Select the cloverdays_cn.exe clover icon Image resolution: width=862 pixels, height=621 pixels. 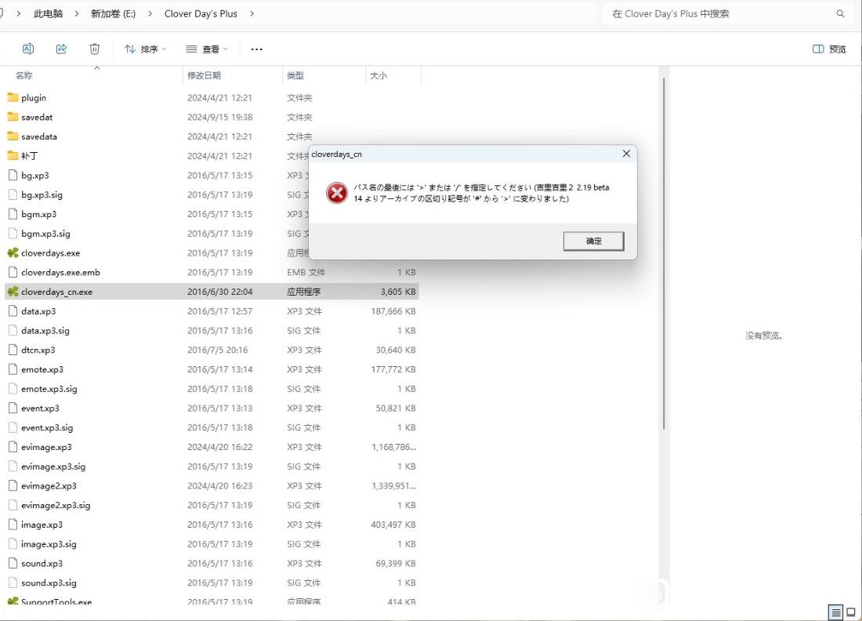point(13,292)
